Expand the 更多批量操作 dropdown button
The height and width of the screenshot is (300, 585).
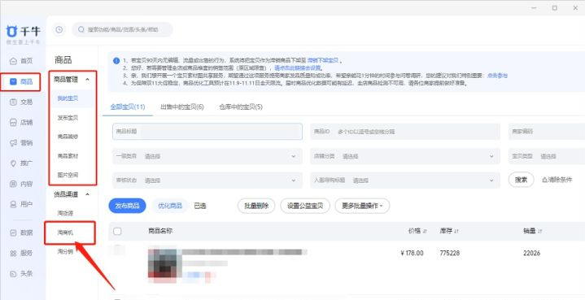[x=362, y=206]
